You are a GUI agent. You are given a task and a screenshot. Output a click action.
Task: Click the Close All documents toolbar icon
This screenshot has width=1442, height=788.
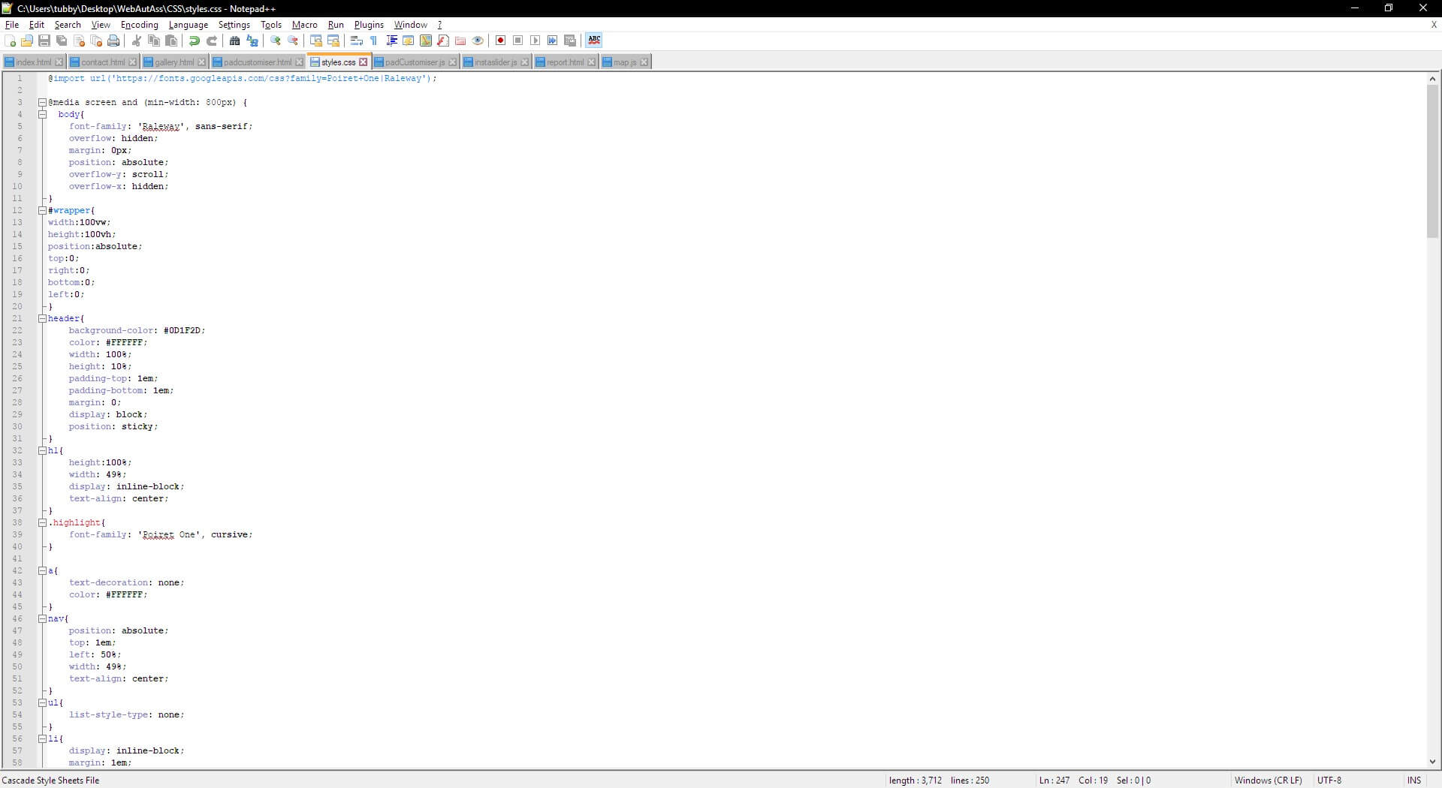coord(96,41)
